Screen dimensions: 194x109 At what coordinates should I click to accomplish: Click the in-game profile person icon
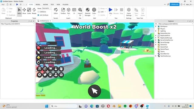click(56, 75)
